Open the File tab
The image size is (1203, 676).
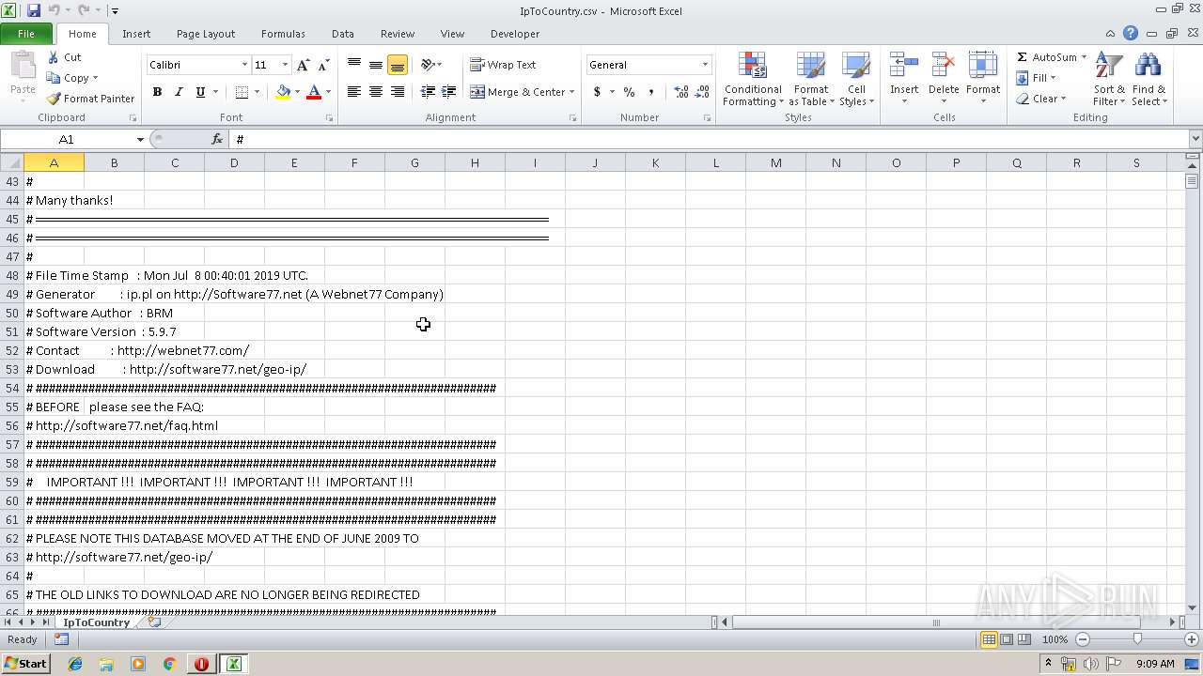point(26,34)
